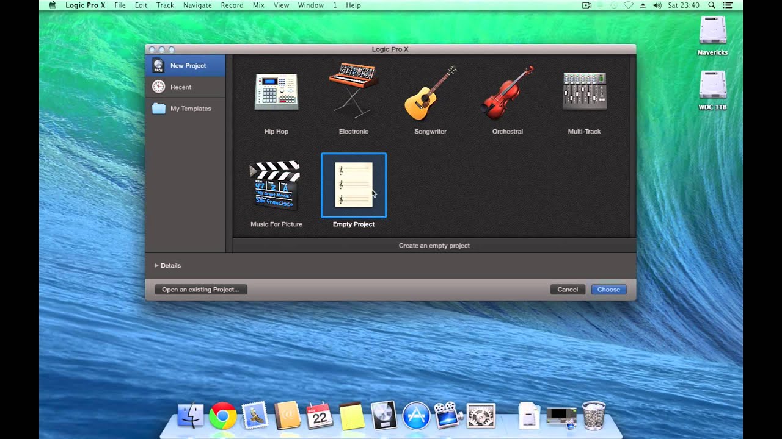Open the Mail stamp icon in dock
This screenshot has width=782, height=439.
(x=255, y=416)
